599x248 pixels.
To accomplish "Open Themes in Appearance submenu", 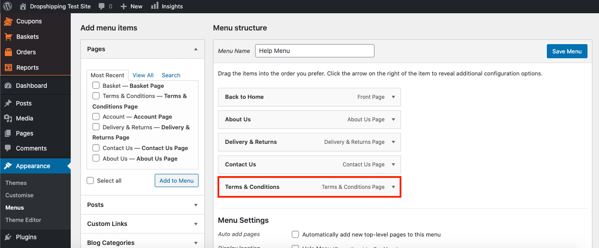I will click(16, 183).
